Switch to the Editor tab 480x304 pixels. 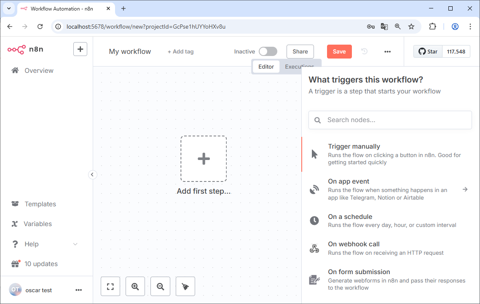point(266,67)
